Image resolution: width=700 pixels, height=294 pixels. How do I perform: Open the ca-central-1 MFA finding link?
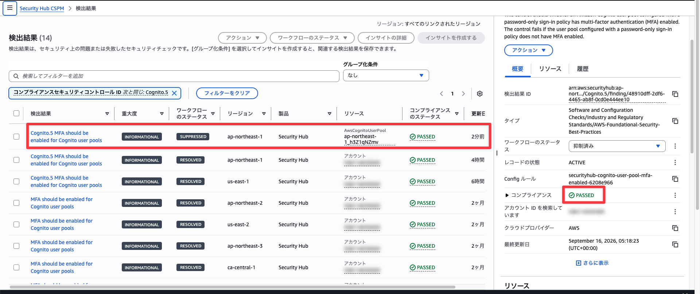62,267
